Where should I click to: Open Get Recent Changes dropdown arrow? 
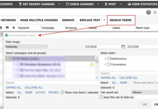point(60,4)
